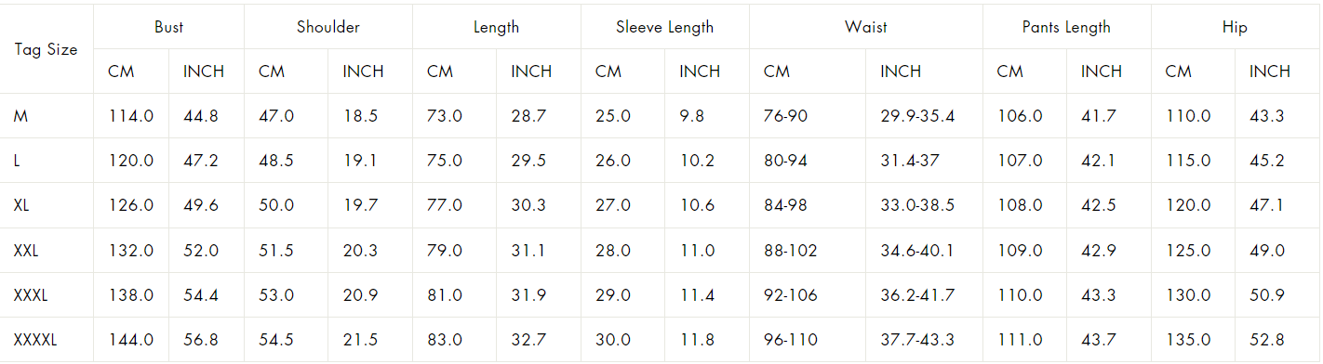This screenshot has width=1323, height=364.
Task: Select the XXXXL size row label
Action: click(x=35, y=340)
